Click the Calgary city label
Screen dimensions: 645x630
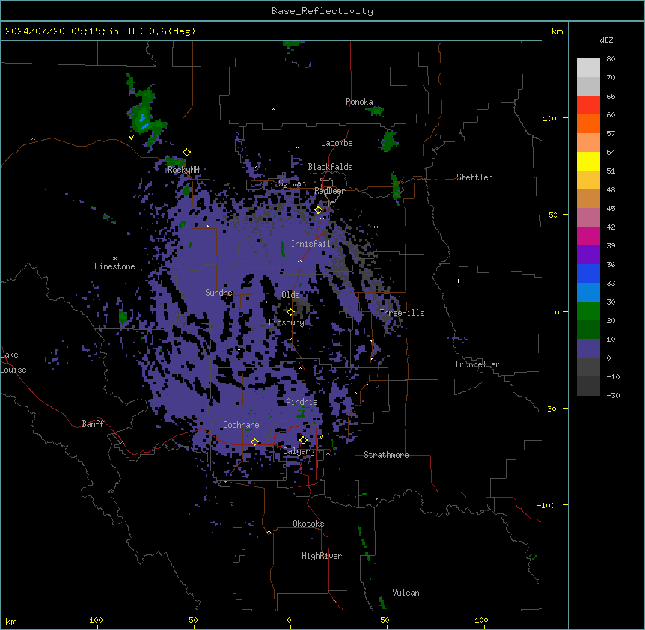click(299, 451)
